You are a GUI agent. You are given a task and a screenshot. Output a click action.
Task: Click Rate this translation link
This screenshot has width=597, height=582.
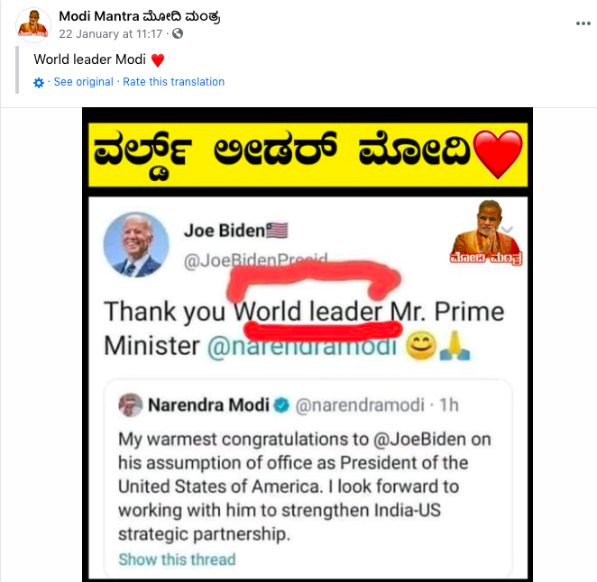pos(174,82)
